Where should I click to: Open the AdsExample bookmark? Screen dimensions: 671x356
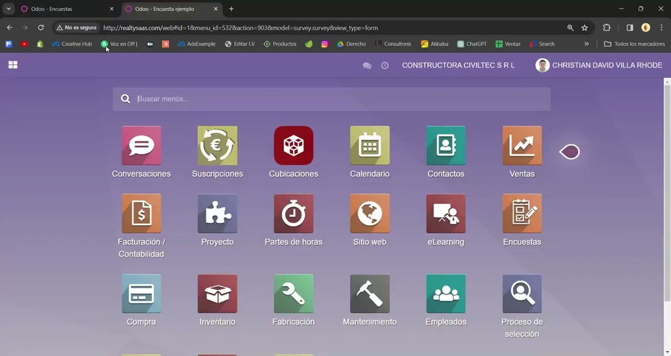197,44
